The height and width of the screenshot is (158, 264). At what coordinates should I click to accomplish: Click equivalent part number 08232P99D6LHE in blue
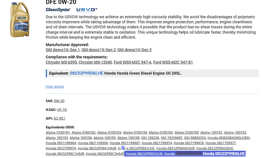click(x=86, y=73)
